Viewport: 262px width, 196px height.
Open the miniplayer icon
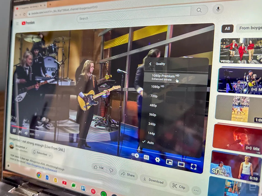169,162
